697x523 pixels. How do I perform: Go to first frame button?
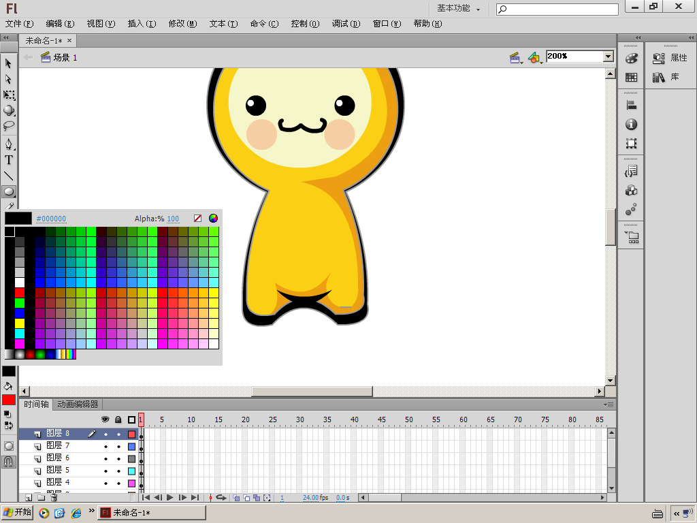point(146,498)
